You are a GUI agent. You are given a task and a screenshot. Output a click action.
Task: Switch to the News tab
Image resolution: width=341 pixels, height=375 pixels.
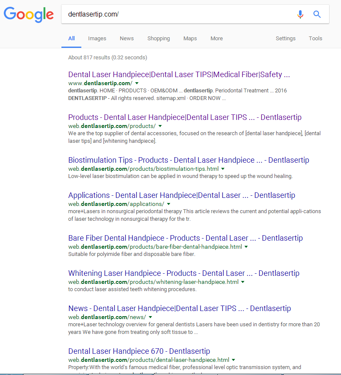click(127, 39)
